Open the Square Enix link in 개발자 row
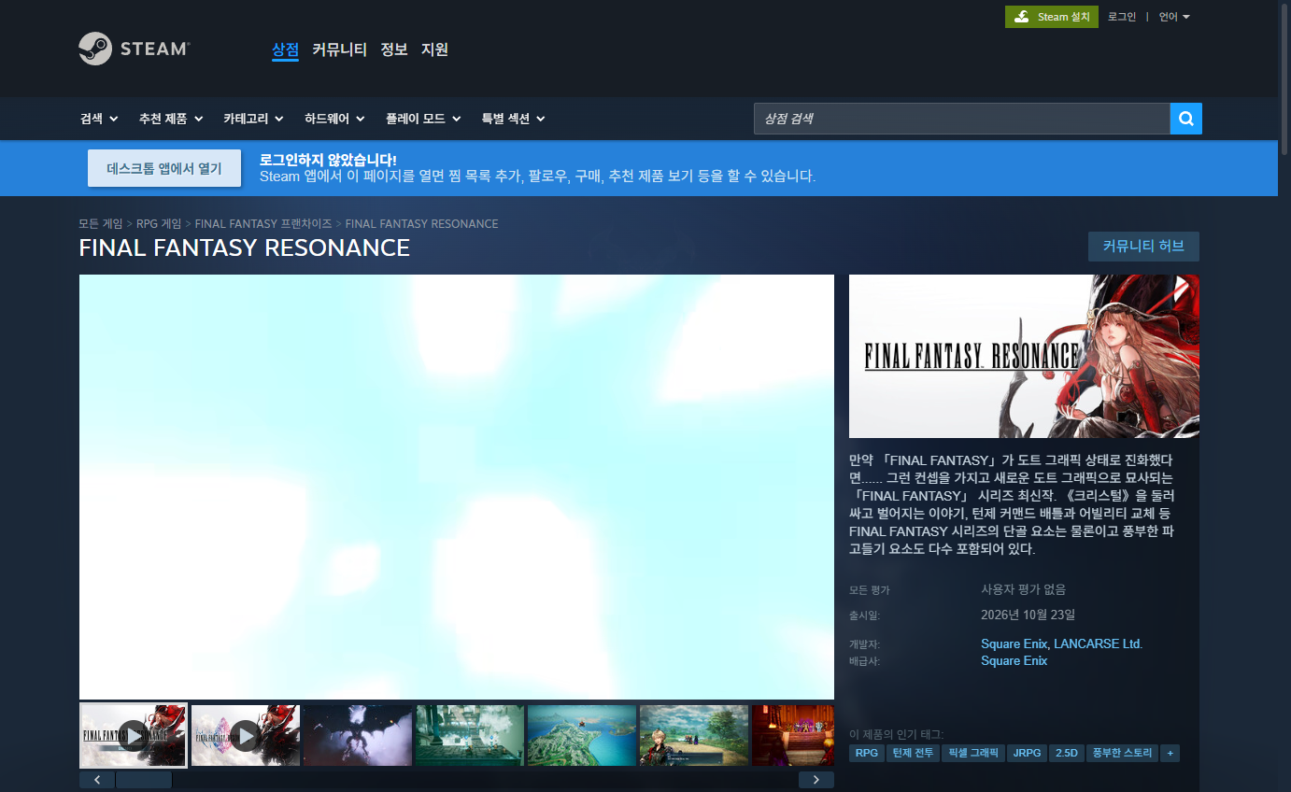The height and width of the screenshot is (792, 1291). coord(1014,643)
